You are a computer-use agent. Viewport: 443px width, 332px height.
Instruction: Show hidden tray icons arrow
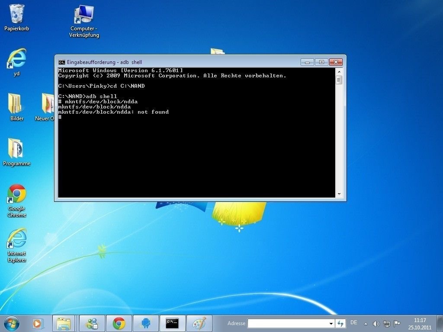pyautogui.click(x=366, y=324)
